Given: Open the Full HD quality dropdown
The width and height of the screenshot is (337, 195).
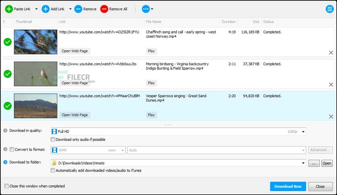Looking at the screenshot, I should 178,131.
